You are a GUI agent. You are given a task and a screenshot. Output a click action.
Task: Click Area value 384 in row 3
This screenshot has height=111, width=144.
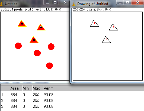pyautogui.click(x=14, y=106)
